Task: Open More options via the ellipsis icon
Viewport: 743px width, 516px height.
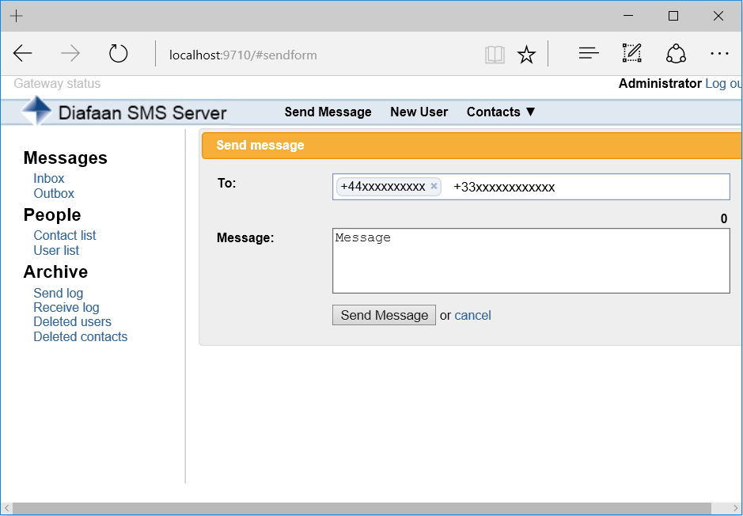Action: click(x=719, y=53)
